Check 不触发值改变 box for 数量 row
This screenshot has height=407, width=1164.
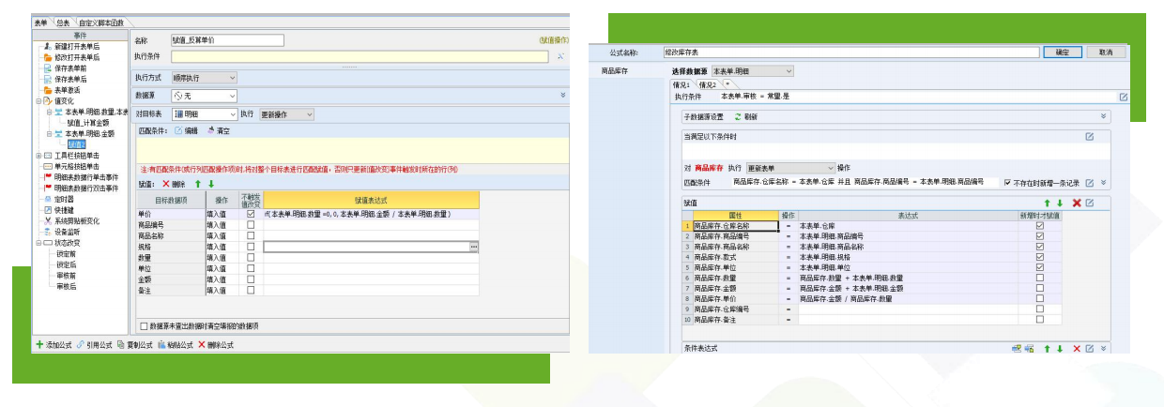click(250, 258)
